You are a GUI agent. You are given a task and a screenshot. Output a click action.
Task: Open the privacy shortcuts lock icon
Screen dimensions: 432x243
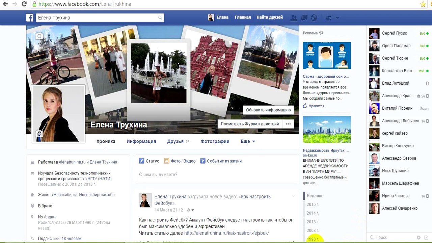pos(328,18)
